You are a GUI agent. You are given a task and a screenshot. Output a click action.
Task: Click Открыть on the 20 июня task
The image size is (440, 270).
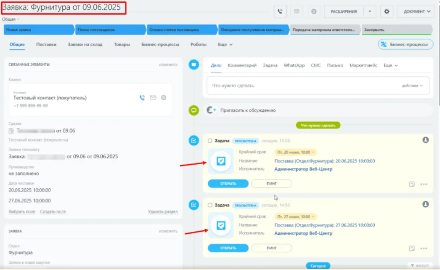[228, 183]
